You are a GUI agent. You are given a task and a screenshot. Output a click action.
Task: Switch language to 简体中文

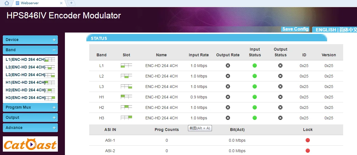(x=348, y=30)
